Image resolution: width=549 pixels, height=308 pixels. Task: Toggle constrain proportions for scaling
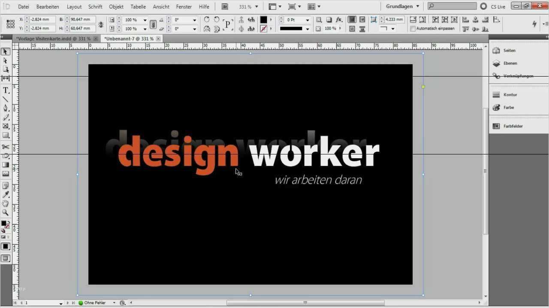coord(153,24)
